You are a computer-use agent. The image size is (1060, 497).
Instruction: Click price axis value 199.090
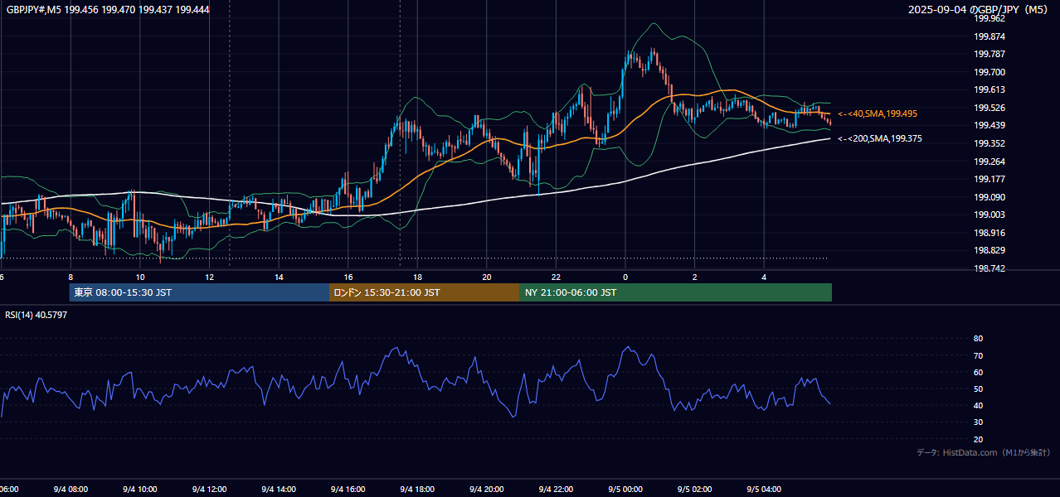[989, 197]
